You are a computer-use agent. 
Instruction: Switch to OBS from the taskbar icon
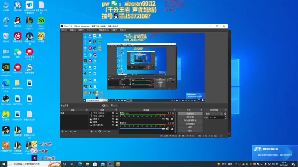tap(110, 164)
